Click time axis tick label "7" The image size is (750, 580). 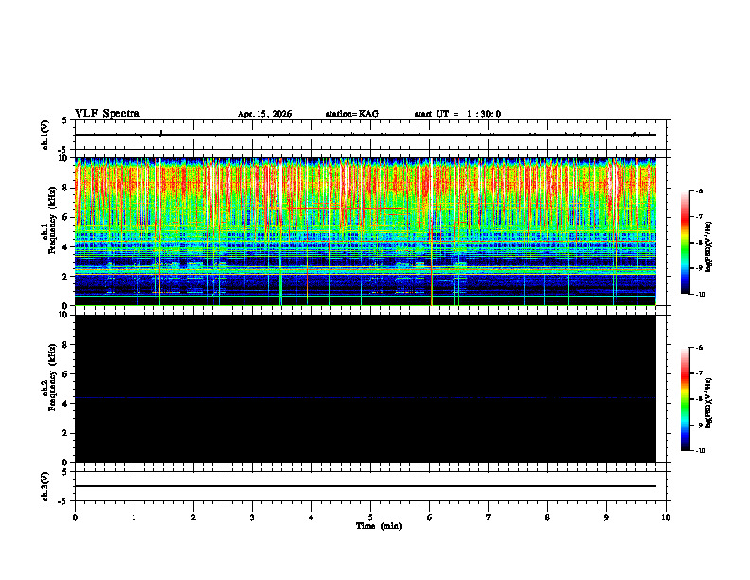[x=489, y=517]
